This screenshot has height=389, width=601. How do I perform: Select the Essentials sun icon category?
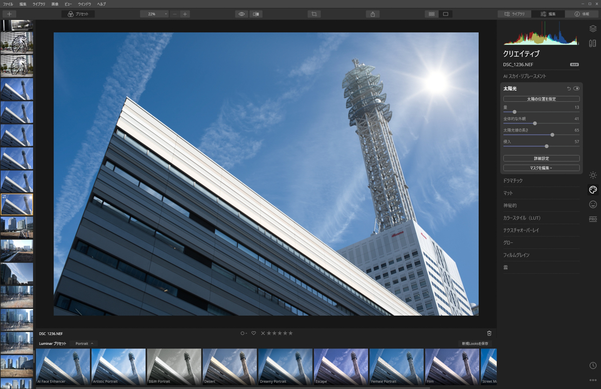(x=593, y=175)
